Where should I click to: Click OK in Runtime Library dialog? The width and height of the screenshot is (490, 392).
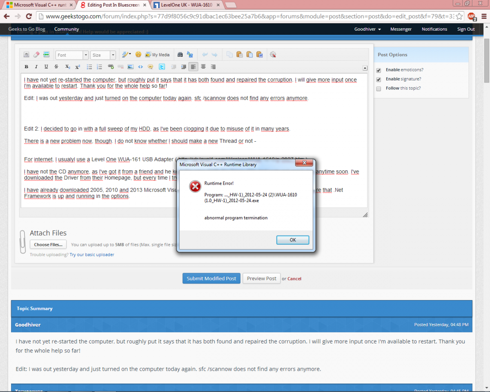[x=293, y=240]
